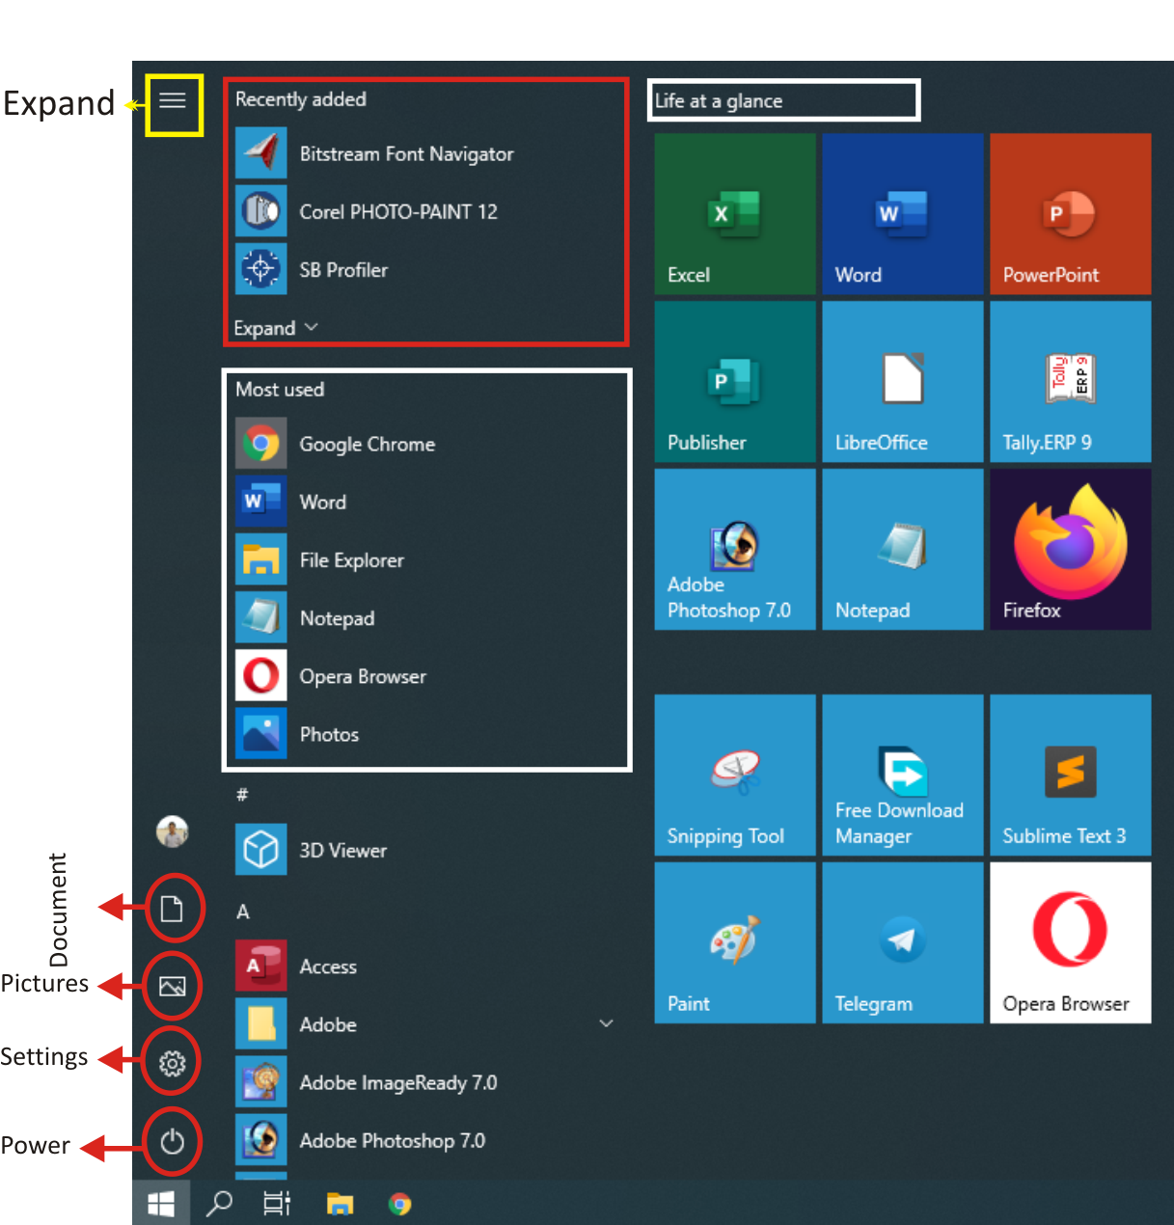The width and height of the screenshot is (1174, 1225).
Task: Click the Excel tile
Action: tap(735, 214)
